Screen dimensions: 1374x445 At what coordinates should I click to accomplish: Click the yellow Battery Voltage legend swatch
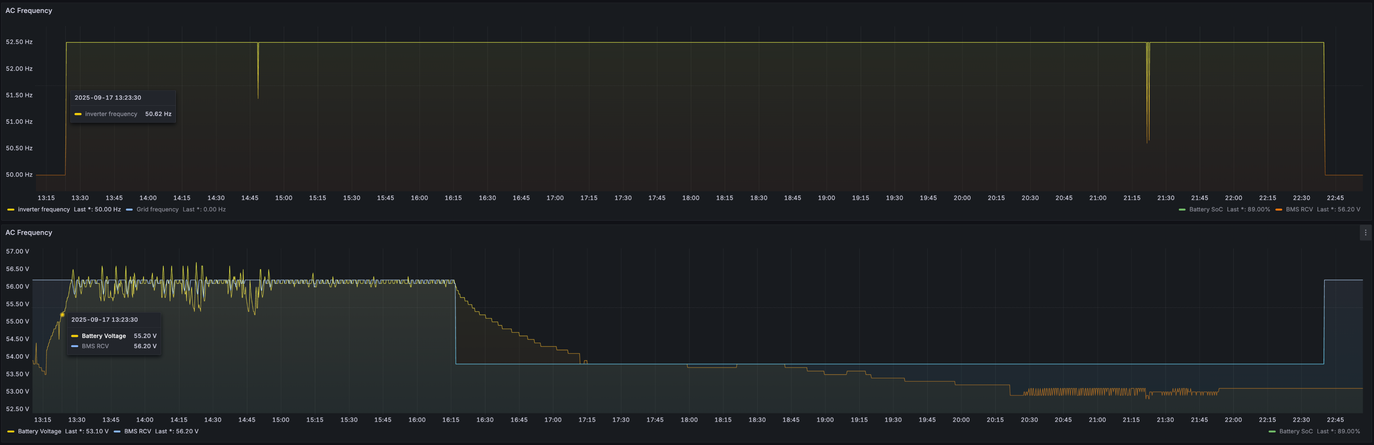tap(11, 432)
